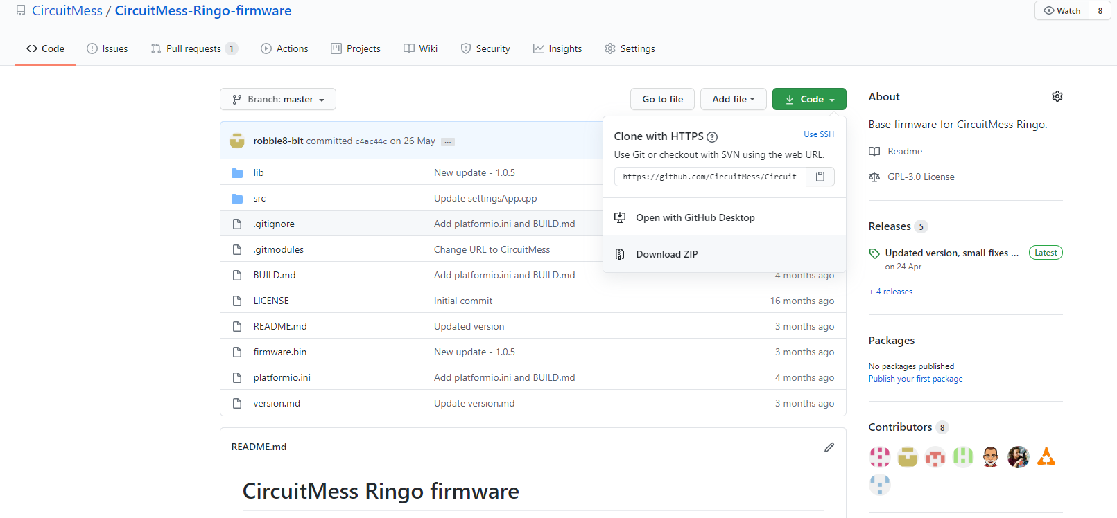Open the BUILD.md file

tap(274, 276)
